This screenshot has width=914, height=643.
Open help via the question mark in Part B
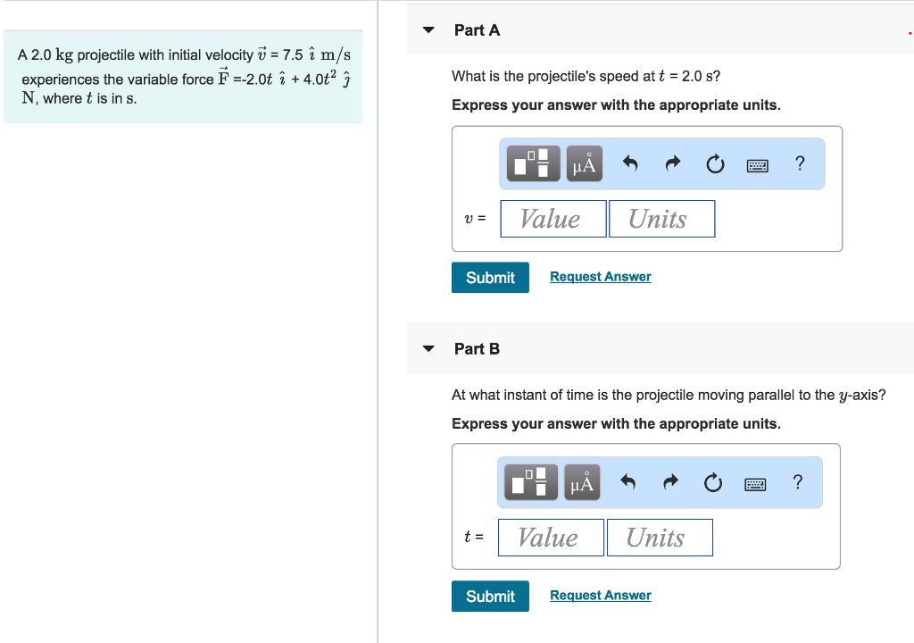point(797,482)
